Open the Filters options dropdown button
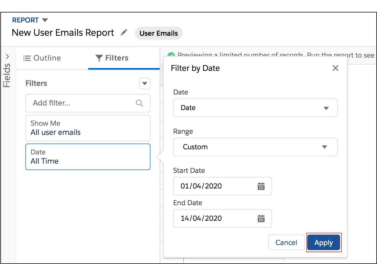 pos(145,84)
